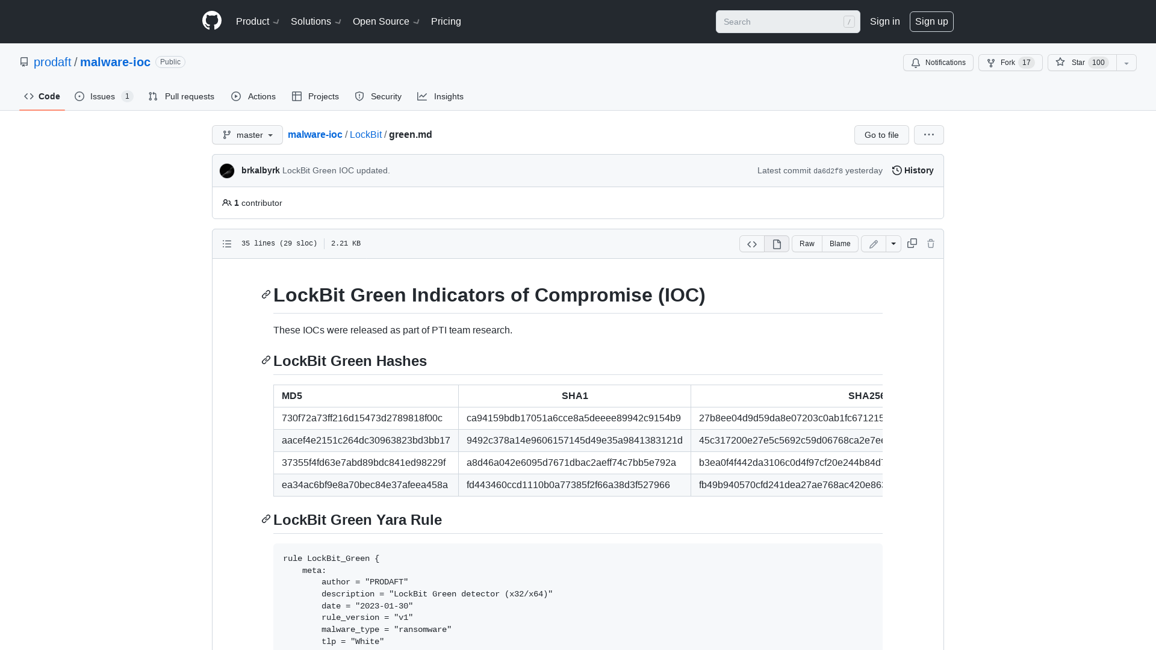
Task: Delete this file with the trash icon
Action: (931, 244)
